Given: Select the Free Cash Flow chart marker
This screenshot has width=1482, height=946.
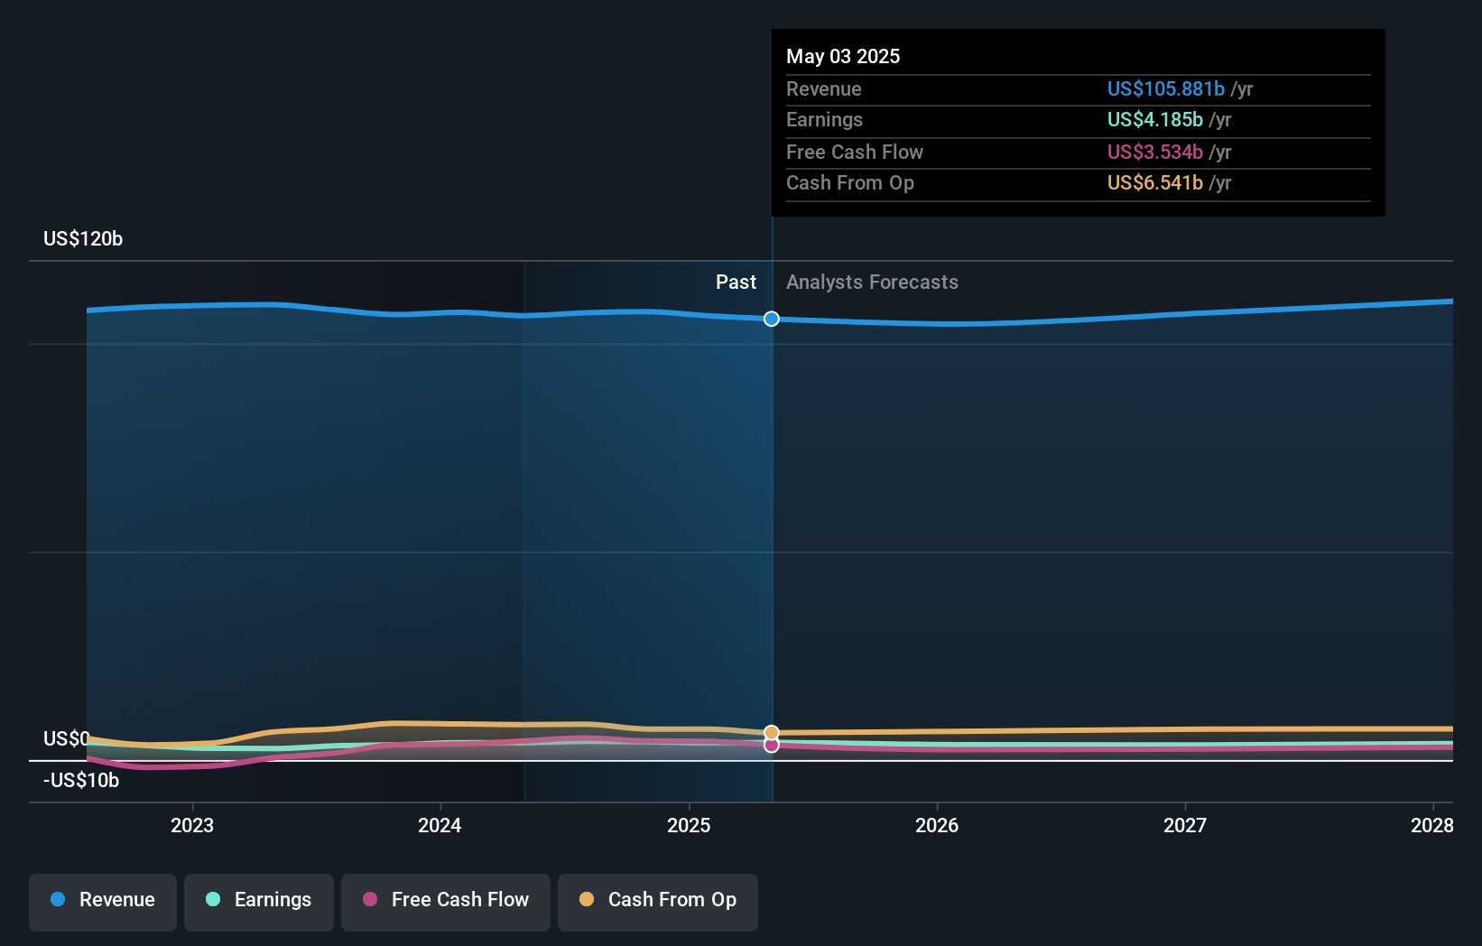Looking at the screenshot, I should (771, 746).
